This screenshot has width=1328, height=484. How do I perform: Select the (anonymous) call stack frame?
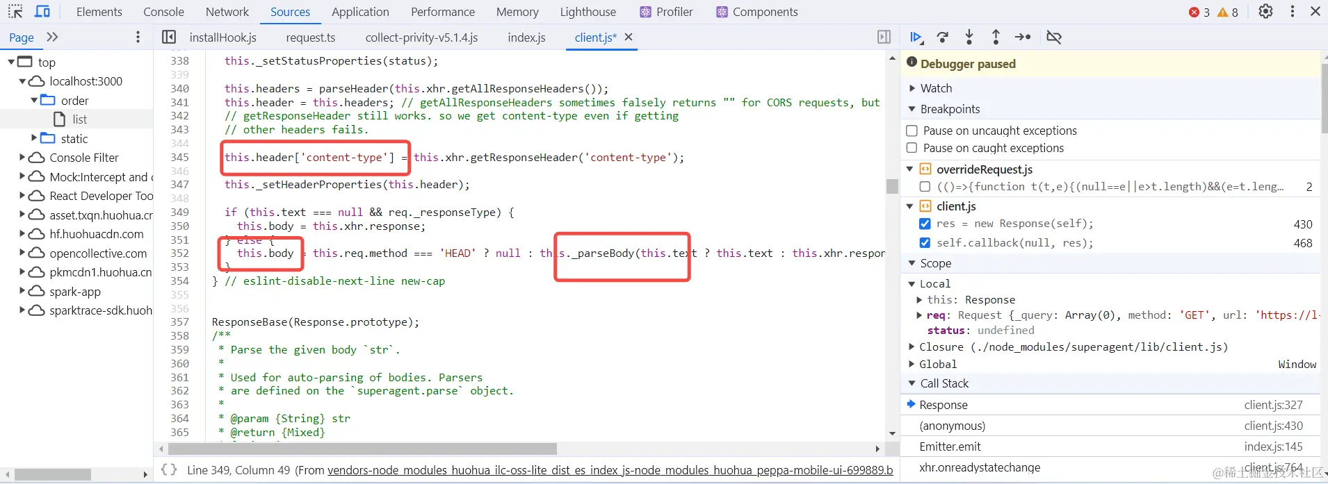1110,426
